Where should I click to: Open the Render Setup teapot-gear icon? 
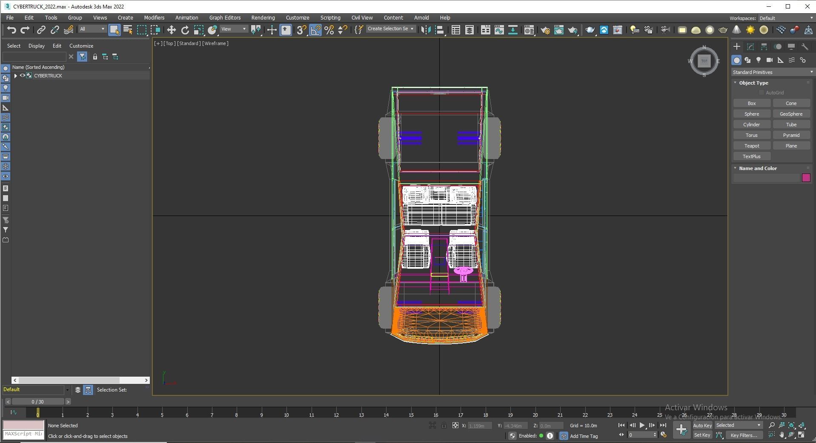tap(545, 30)
